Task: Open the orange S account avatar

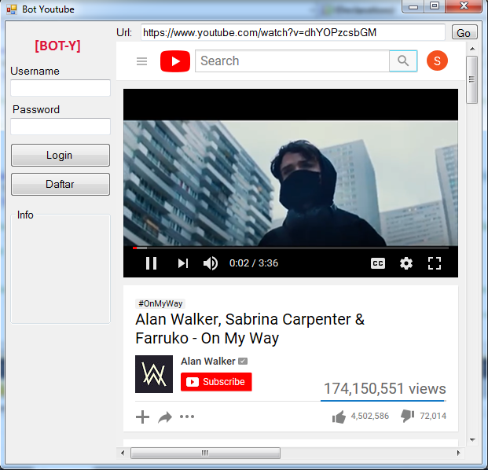Action: tap(437, 61)
